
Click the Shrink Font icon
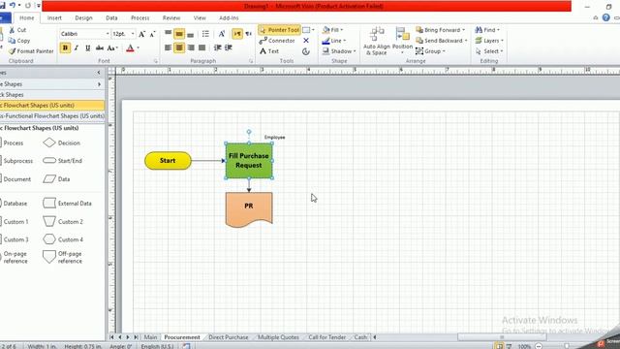[x=153, y=34]
